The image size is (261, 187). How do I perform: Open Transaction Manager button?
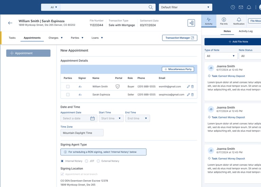(179, 38)
